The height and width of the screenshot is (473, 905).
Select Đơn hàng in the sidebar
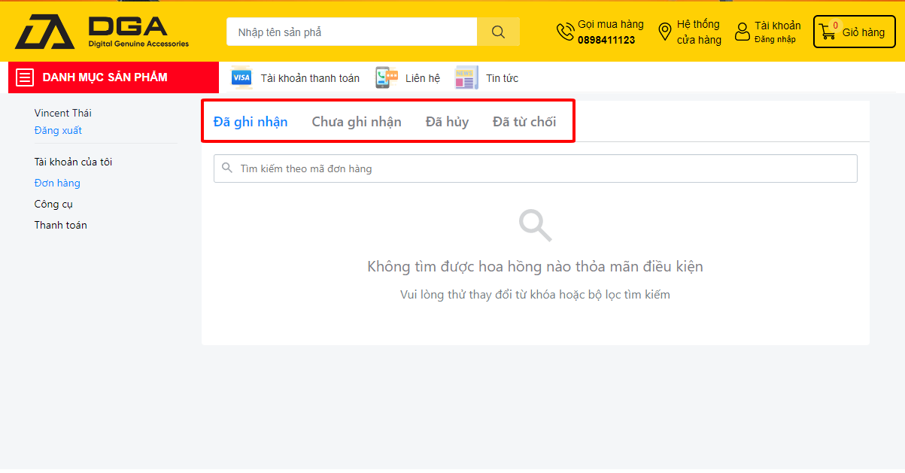click(57, 183)
